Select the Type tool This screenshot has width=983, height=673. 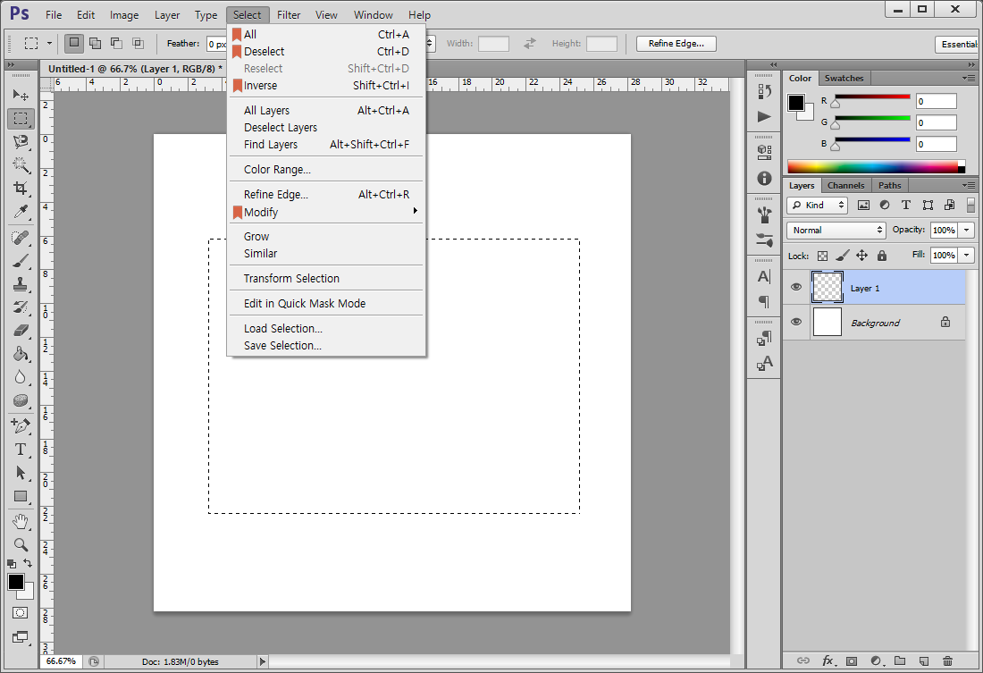pos(21,449)
